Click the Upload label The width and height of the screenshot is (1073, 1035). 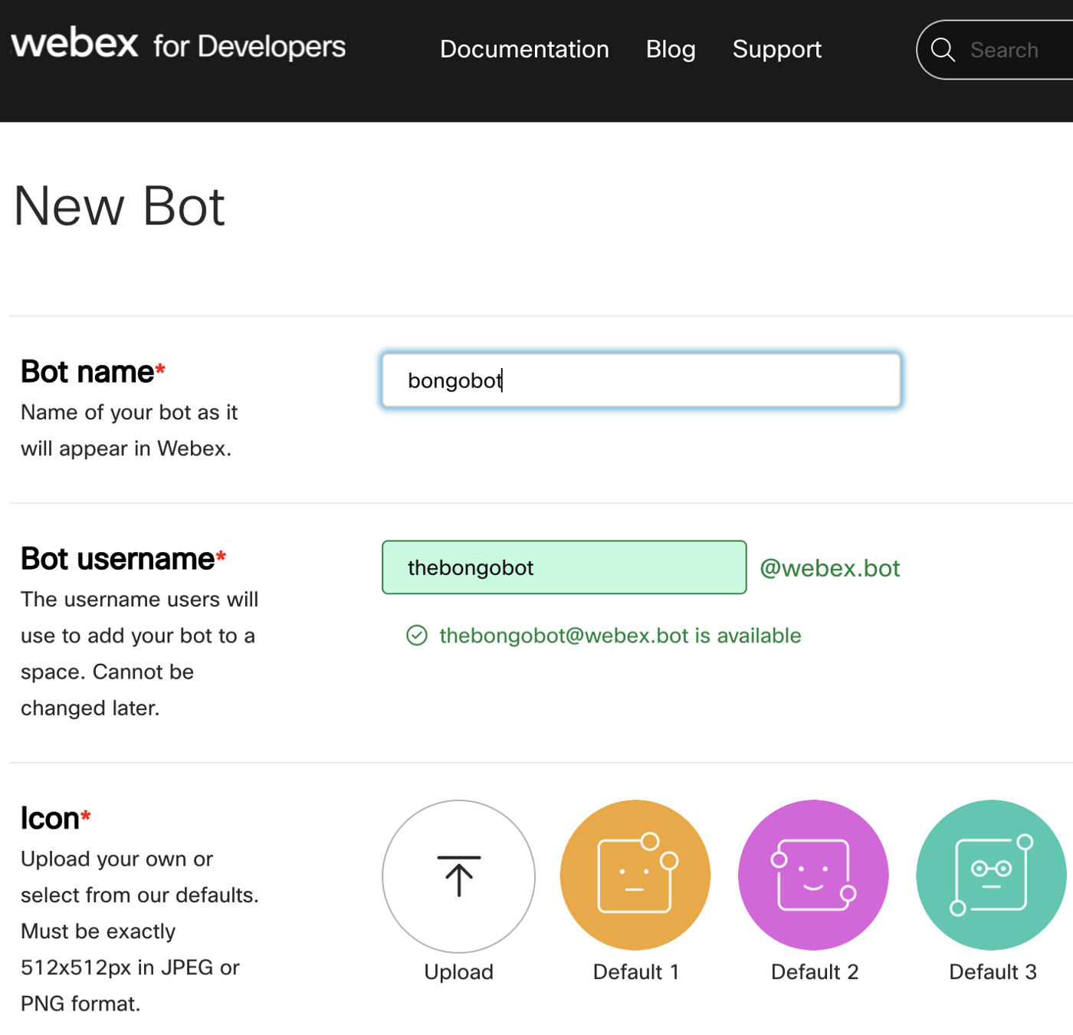point(458,971)
